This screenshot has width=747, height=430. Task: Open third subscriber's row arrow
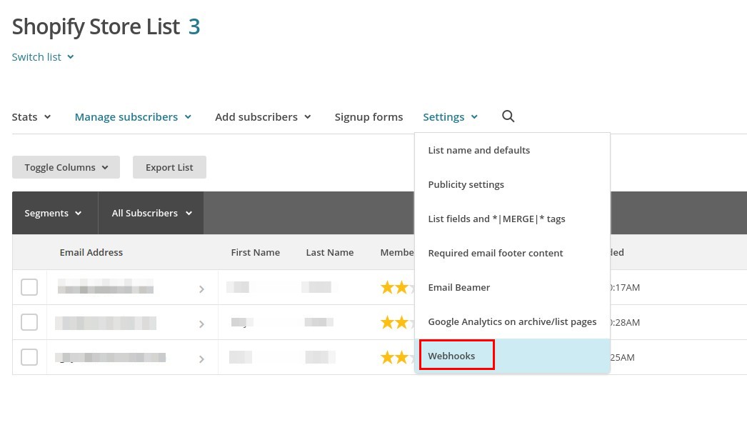tap(201, 359)
